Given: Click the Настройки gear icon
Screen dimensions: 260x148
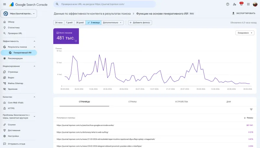Looking at the screenshot, I should pos(5,136).
